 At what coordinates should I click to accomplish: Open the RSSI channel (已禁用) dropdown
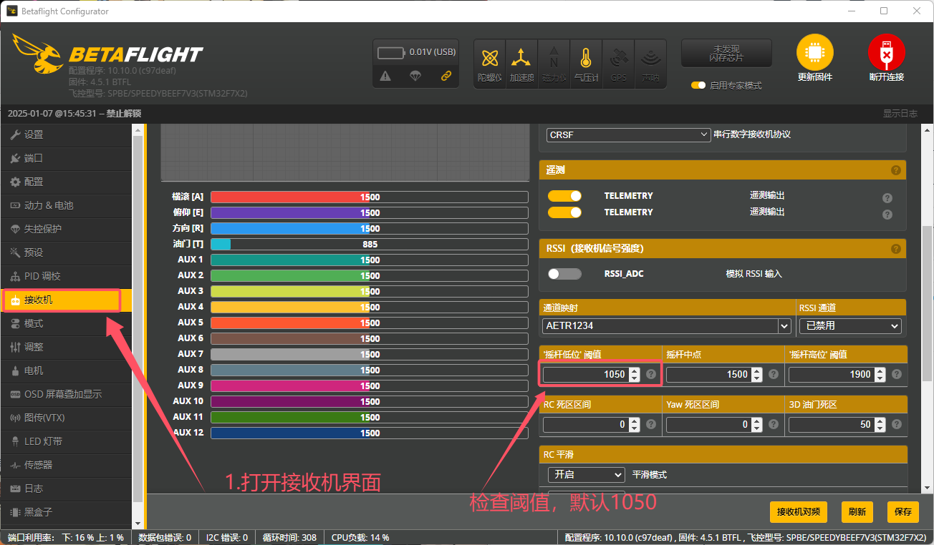[x=849, y=325]
